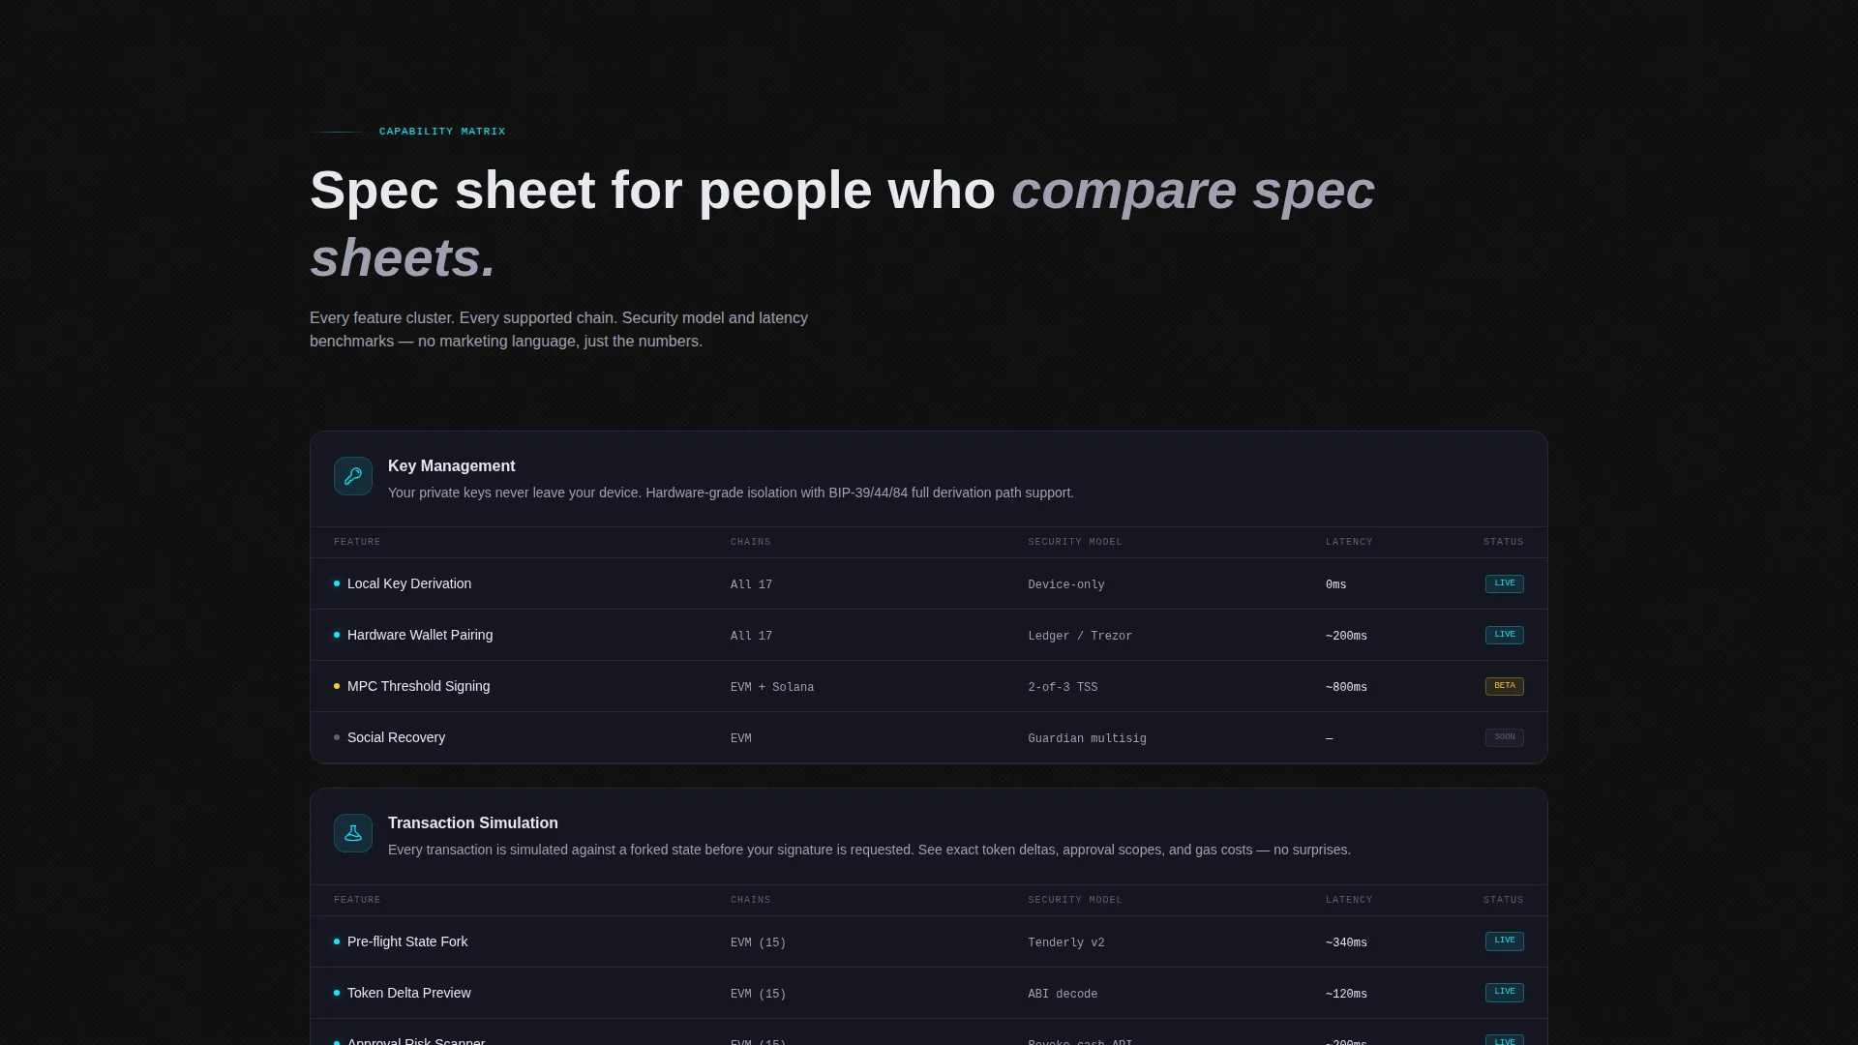Click the '0ms' latency value
1858x1045 pixels.
[x=1336, y=584]
